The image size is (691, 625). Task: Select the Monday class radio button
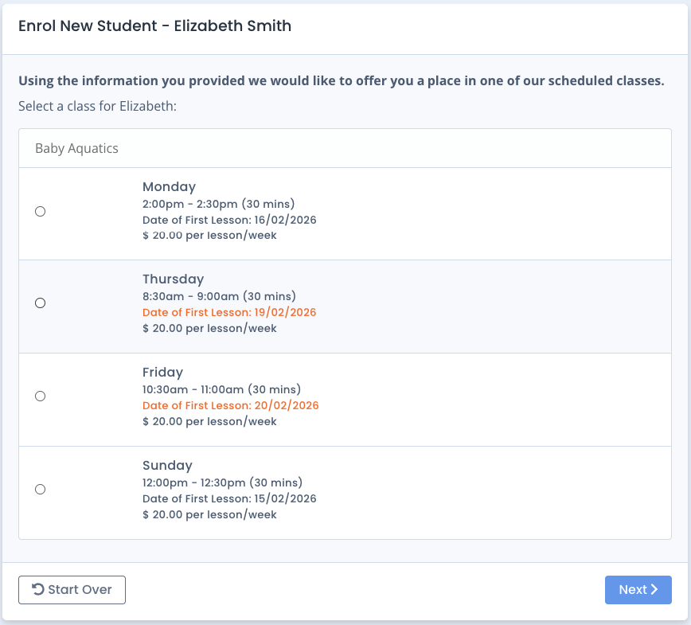[41, 211]
